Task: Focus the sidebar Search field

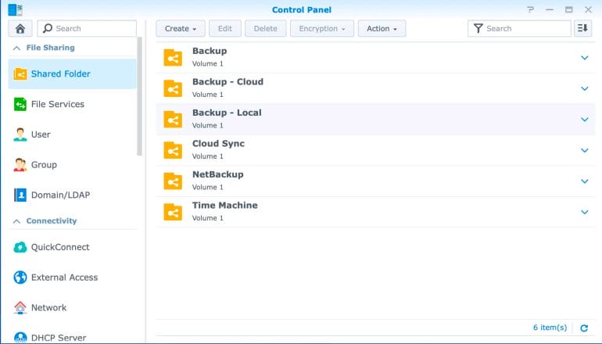Action: (x=87, y=28)
